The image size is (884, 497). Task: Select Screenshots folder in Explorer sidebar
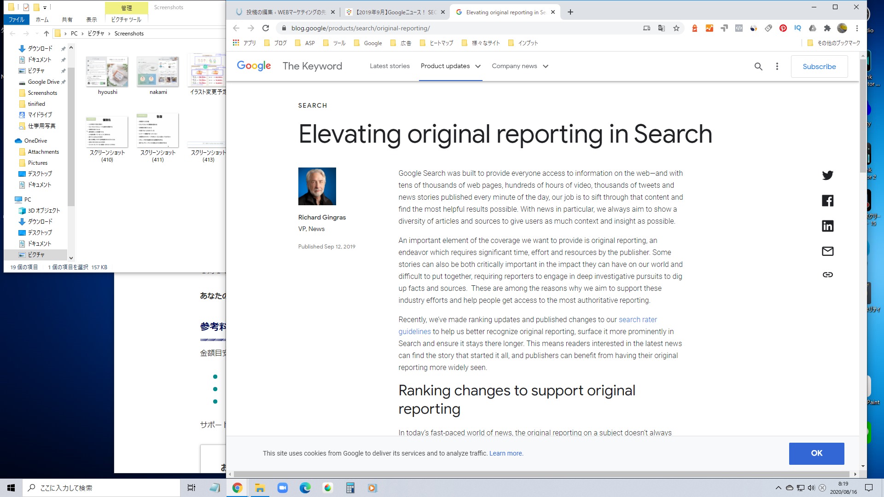[42, 93]
